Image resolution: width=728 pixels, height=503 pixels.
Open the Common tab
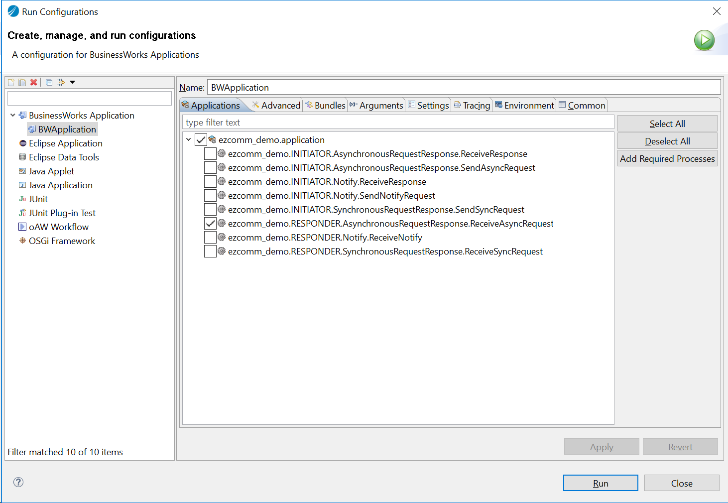click(582, 105)
